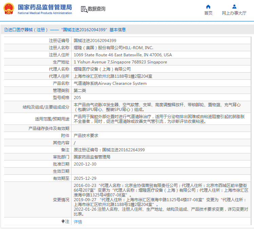Click the 数据查询 magnifier document icon

[x=84, y=9]
